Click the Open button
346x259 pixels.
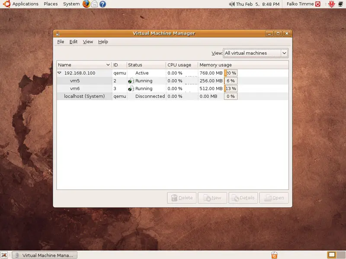[x=274, y=198]
